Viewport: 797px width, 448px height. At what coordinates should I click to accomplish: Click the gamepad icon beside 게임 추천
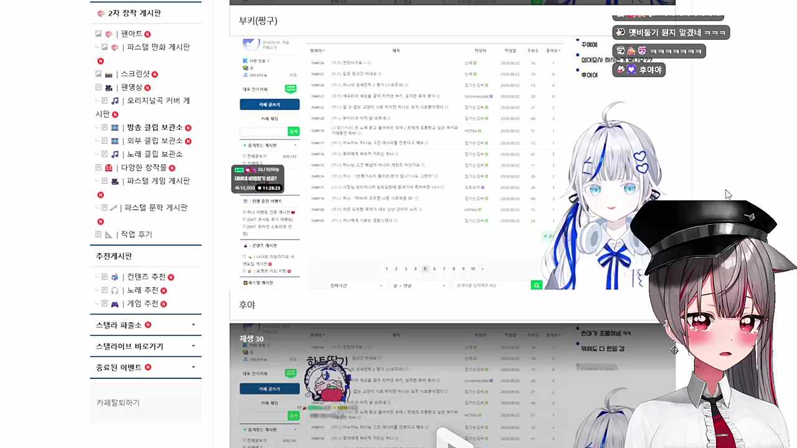115,304
